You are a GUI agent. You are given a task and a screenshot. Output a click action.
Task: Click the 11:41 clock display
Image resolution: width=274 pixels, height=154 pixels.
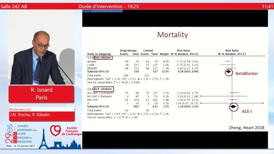click(x=267, y=6)
